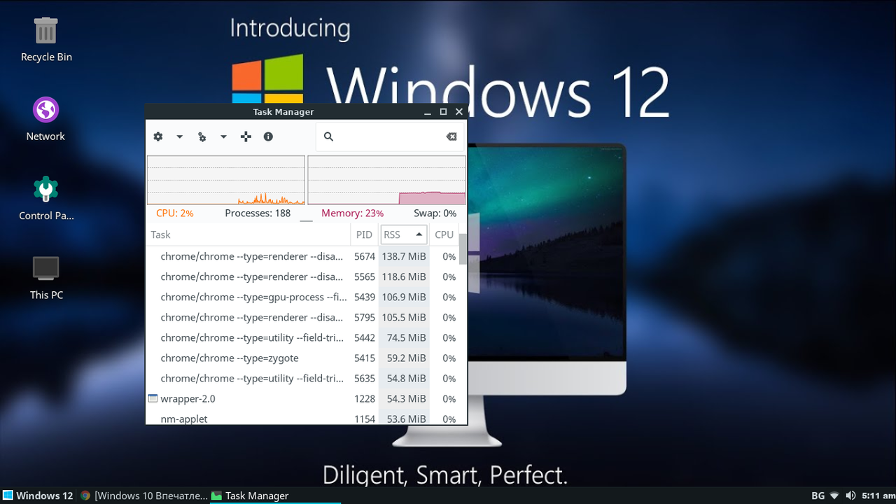This screenshot has height=504, width=896.
Task: Select the chrome gpu-process row PID 5439
Action: (302, 297)
